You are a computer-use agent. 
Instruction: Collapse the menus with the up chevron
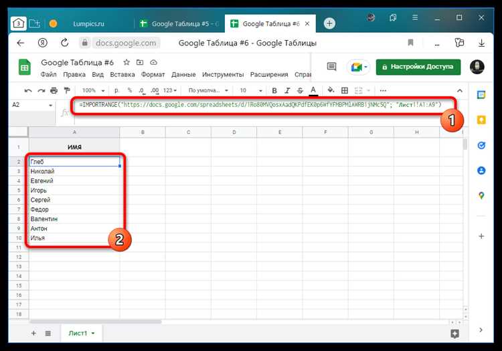tap(460, 91)
